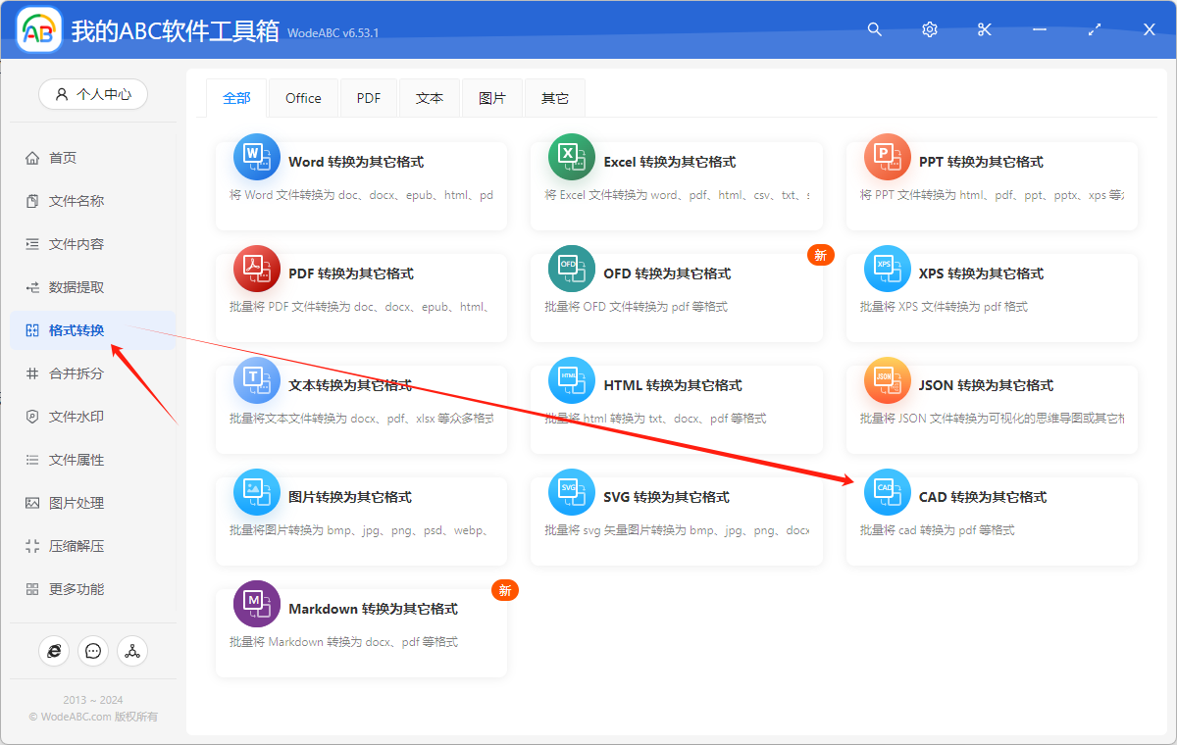Open the browser icon at sidebar bottom

click(54, 651)
